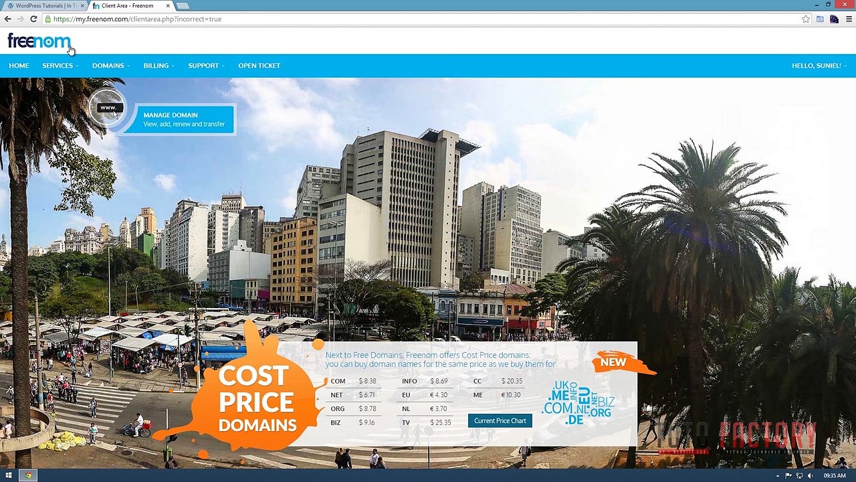Click the ME $ 10.30 price row
Image resolution: width=856 pixels, height=482 pixels.
tap(498, 395)
